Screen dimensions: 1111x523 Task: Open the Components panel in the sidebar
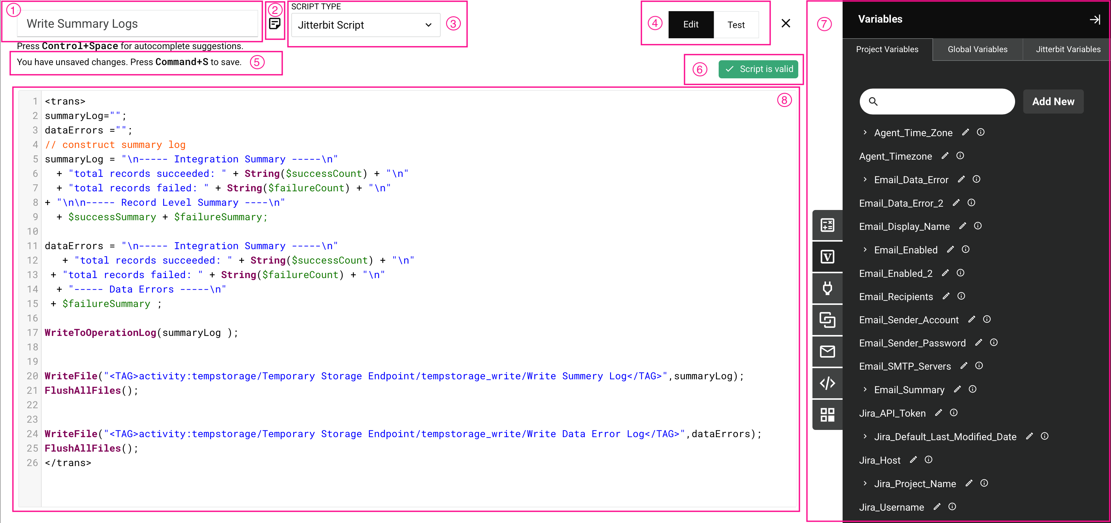828,320
